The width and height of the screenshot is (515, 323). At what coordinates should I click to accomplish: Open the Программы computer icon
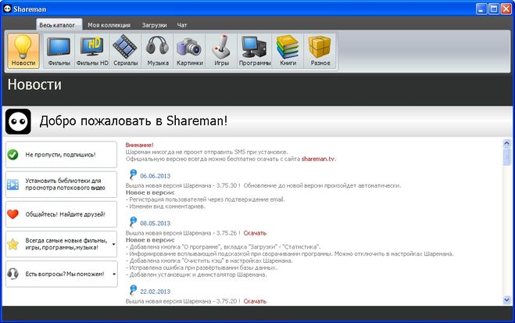[x=256, y=50]
